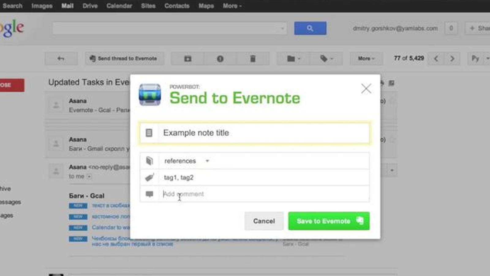The image size is (490, 276).
Task: Click the 'Save to Evernote' button
Action: (329, 221)
